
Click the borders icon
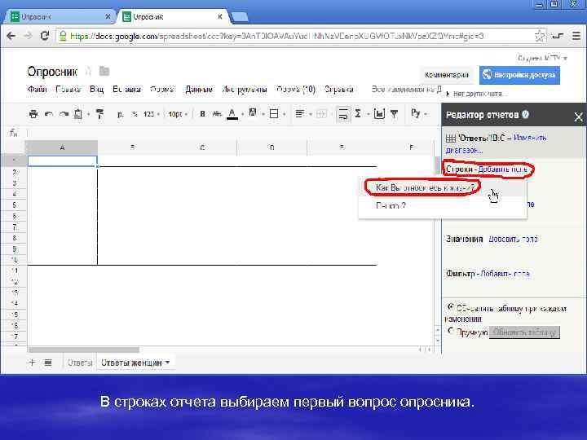(x=274, y=114)
